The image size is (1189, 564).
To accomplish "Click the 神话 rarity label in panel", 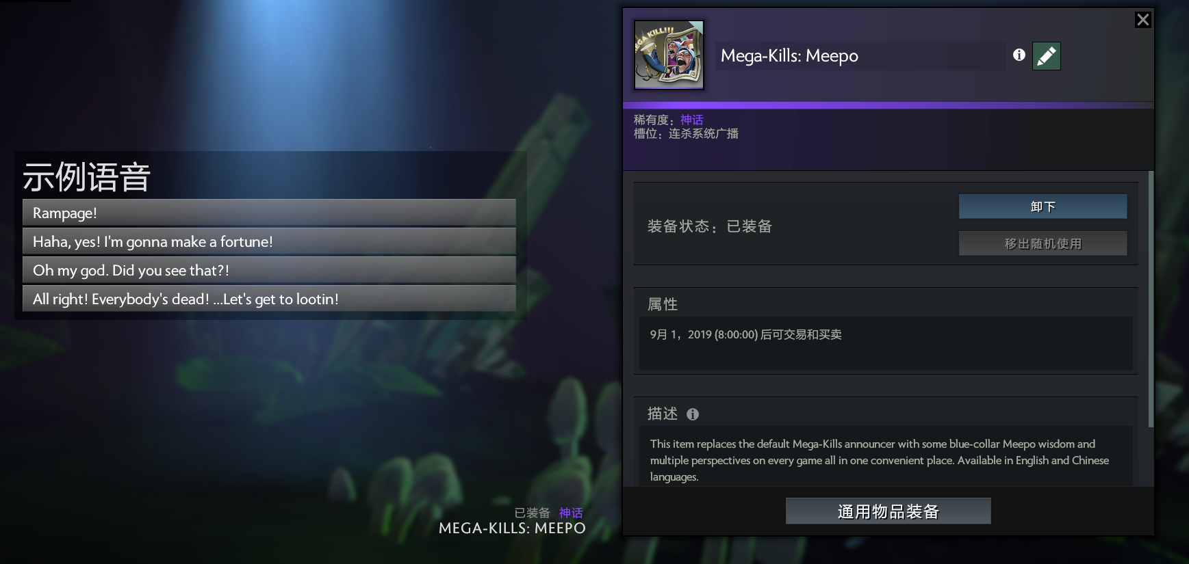I will coord(691,120).
